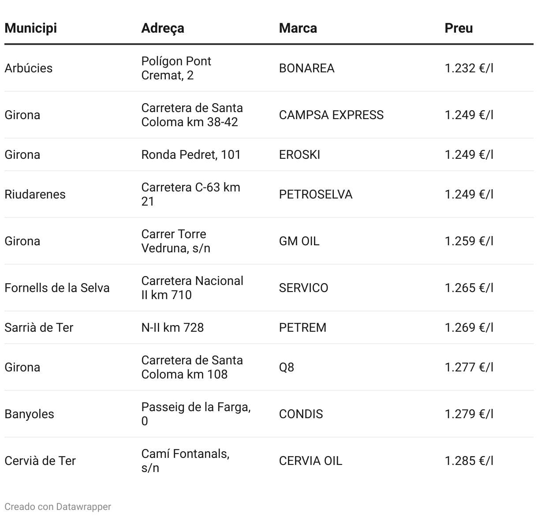The image size is (538, 517).
Task: Click the Ronda Pedret, 101 address
Action: tap(191, 155)
